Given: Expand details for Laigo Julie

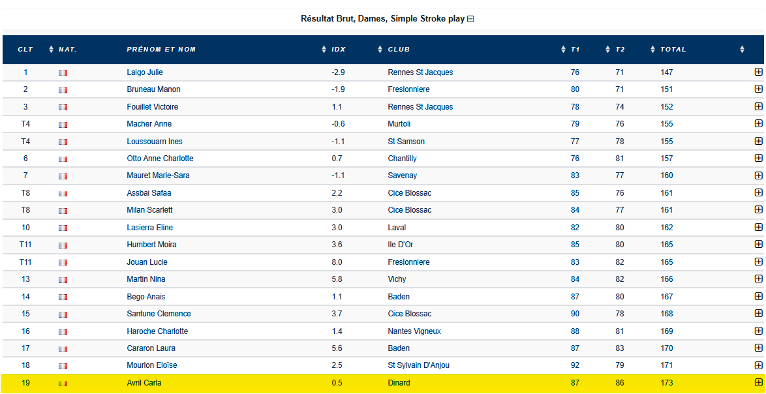Looking at the screenshot, I should [x=758, y=72].
